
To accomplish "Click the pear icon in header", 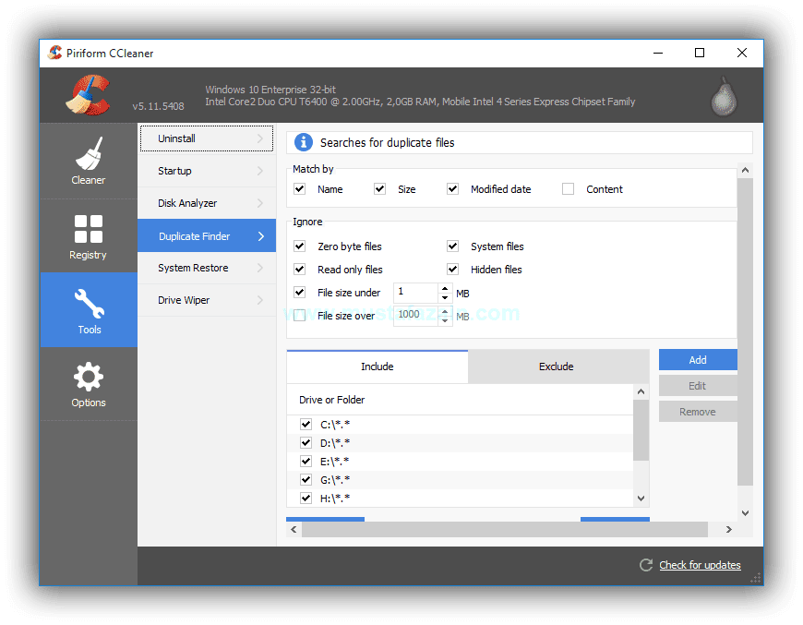I will pyautogui.click(x=724, y=96).
